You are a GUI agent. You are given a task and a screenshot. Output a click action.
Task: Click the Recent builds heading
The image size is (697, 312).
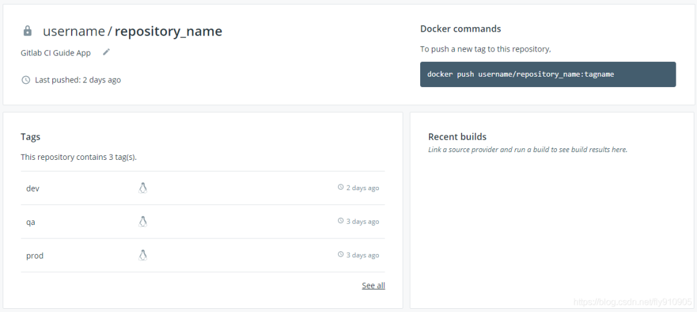point(457,137)
